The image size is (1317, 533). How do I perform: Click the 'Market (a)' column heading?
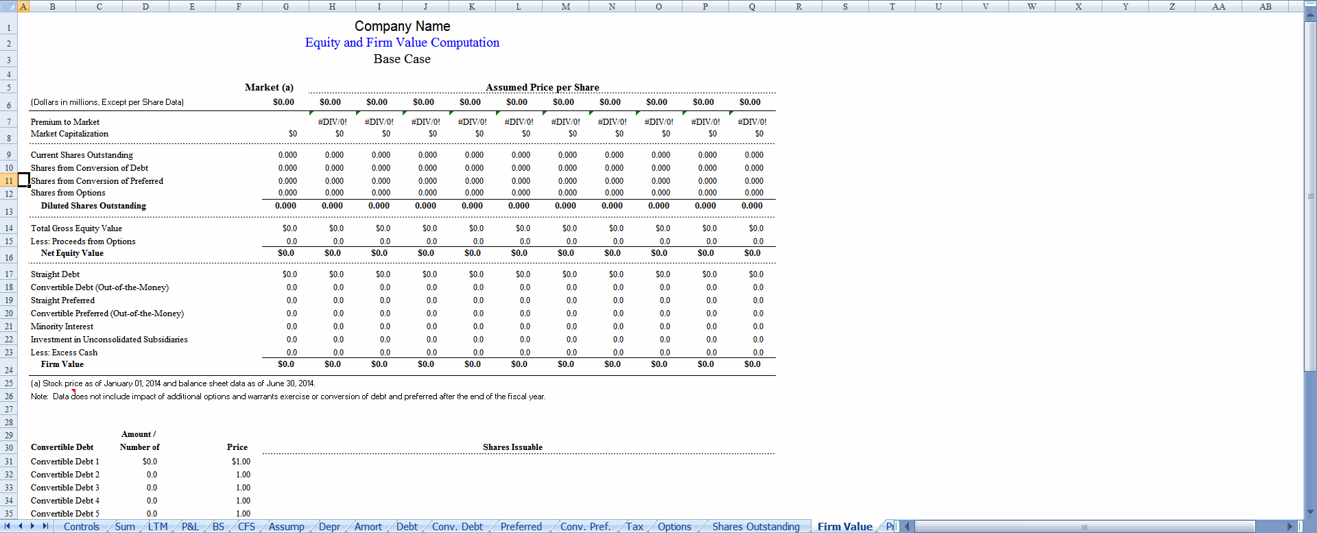point(269,87)
